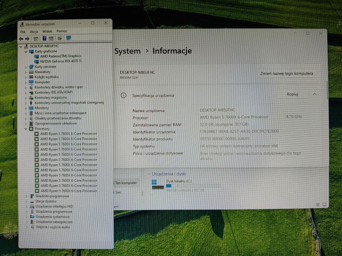Click the Monitory category icon

point(31,108)
